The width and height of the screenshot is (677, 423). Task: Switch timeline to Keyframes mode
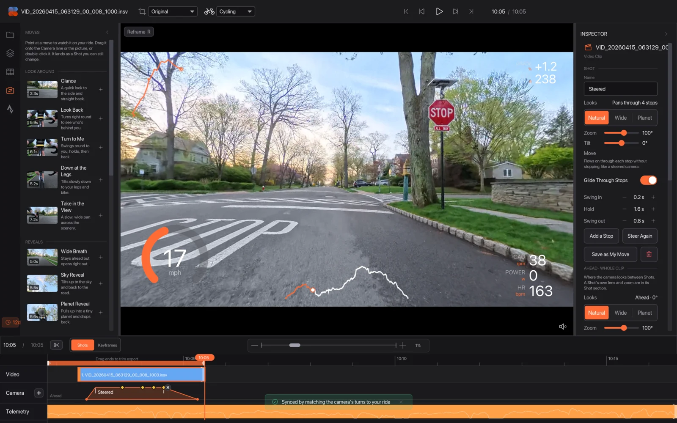tap(107, 345)
